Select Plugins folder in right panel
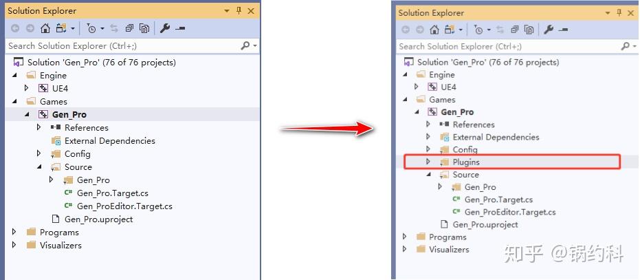The height and width of the screenshot is (280, 640). coord(466,162)
